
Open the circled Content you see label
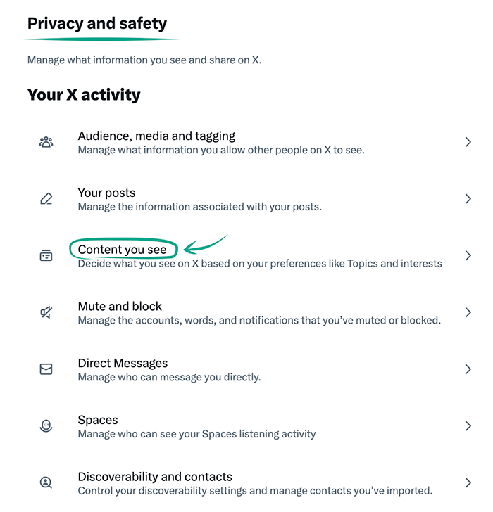123,250
